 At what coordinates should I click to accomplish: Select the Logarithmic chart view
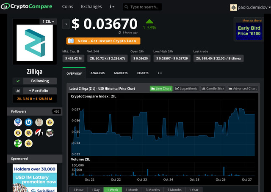[186, 89]
